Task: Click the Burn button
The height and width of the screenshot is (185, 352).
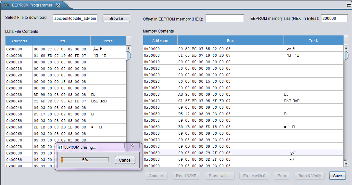Action: (x=282, y=176)
